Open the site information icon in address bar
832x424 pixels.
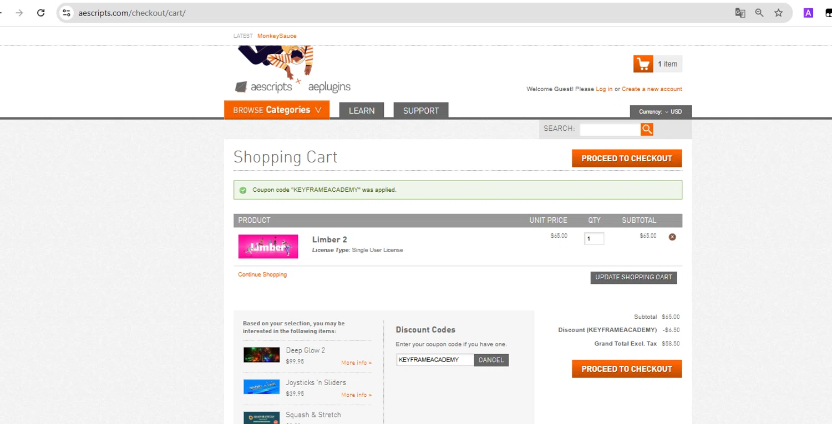click(x=67, y=13)
